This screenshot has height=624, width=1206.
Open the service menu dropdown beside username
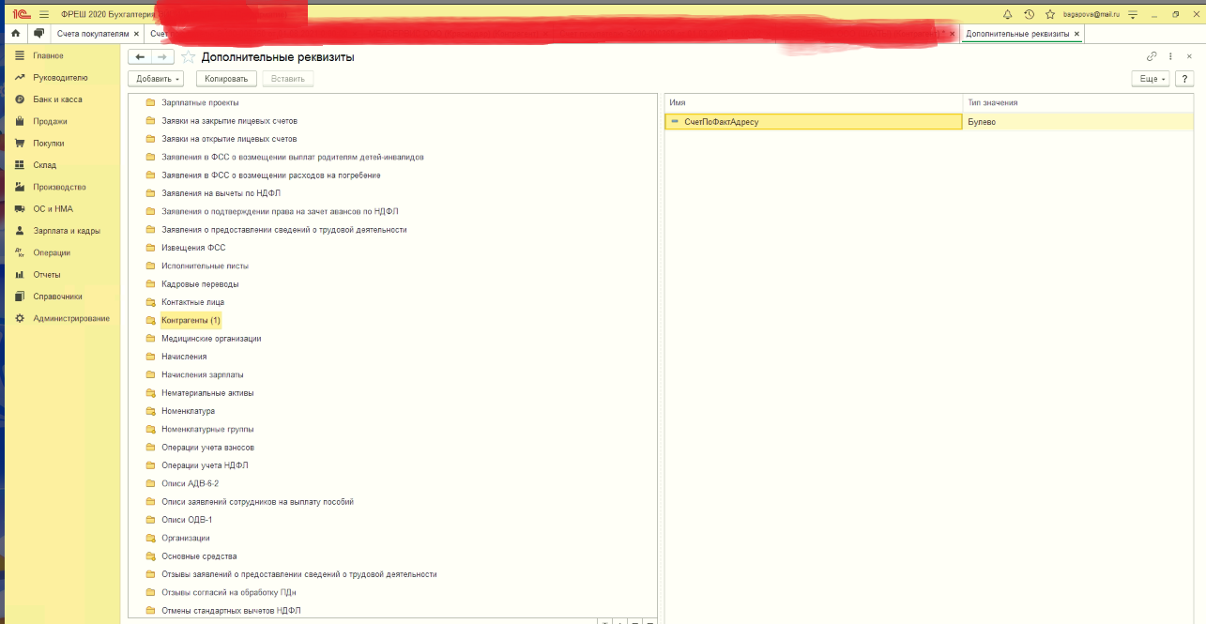pyautogui.click(x=1133, y=14)
